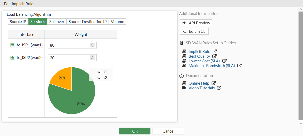Click the external link icon beside Maximize Bandwidth (SLA)

click(x=239, y=66)
